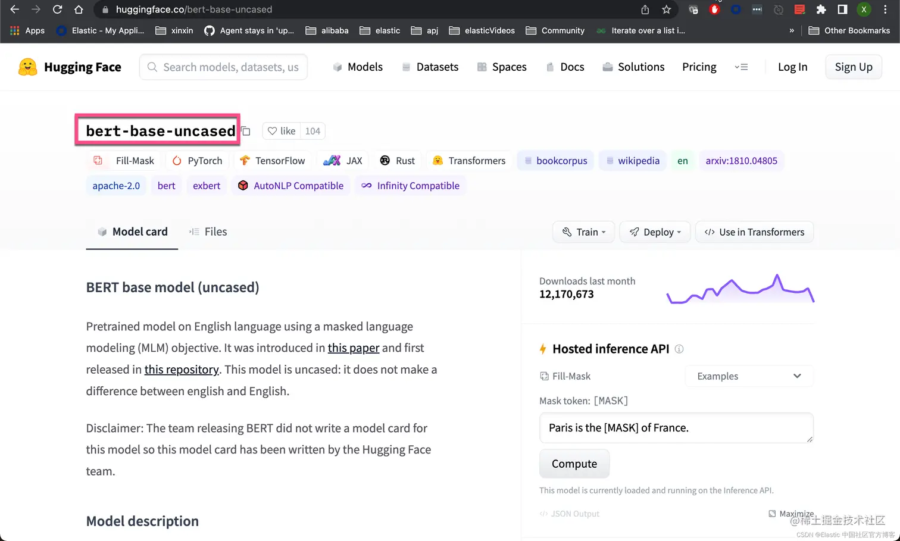Image resolution: width=900 pixels, height=541 pixels.
Task: Open the Solutions nav item
Action: click(633, 67)
